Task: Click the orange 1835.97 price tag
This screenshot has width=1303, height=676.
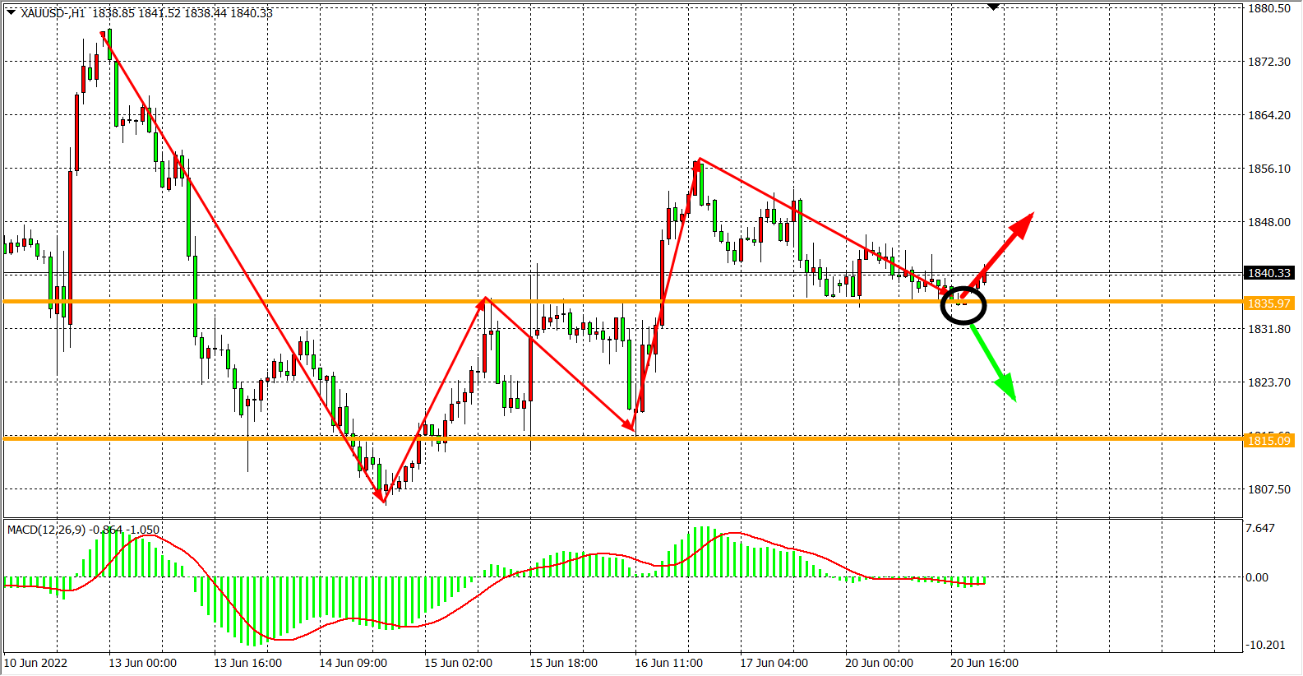Action: pyautogui.click(x=1269, y=303)
